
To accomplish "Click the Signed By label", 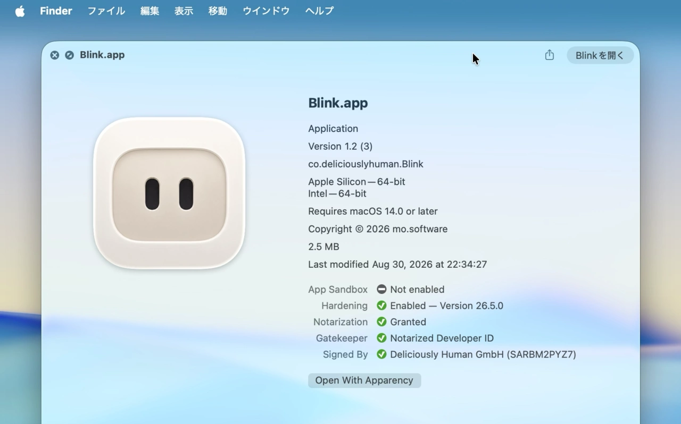I will pos(345,354).
